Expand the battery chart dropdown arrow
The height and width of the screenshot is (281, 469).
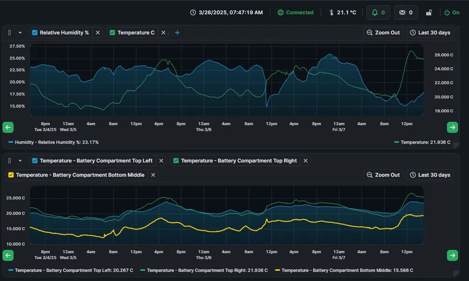pyautogui.click(x=20, y=161)
